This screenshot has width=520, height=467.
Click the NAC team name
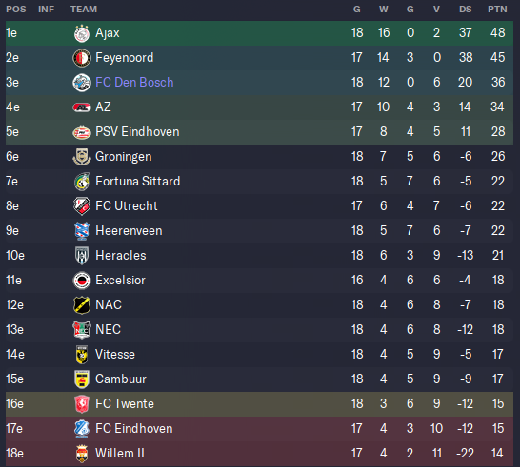tap(109, 304)
